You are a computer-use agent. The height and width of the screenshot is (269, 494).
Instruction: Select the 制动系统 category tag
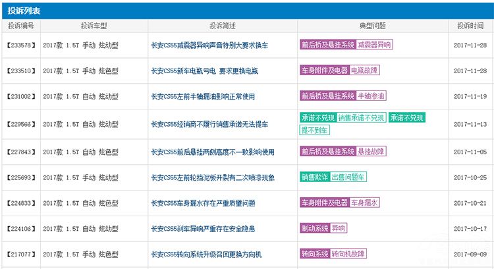(x=314, y=228)
